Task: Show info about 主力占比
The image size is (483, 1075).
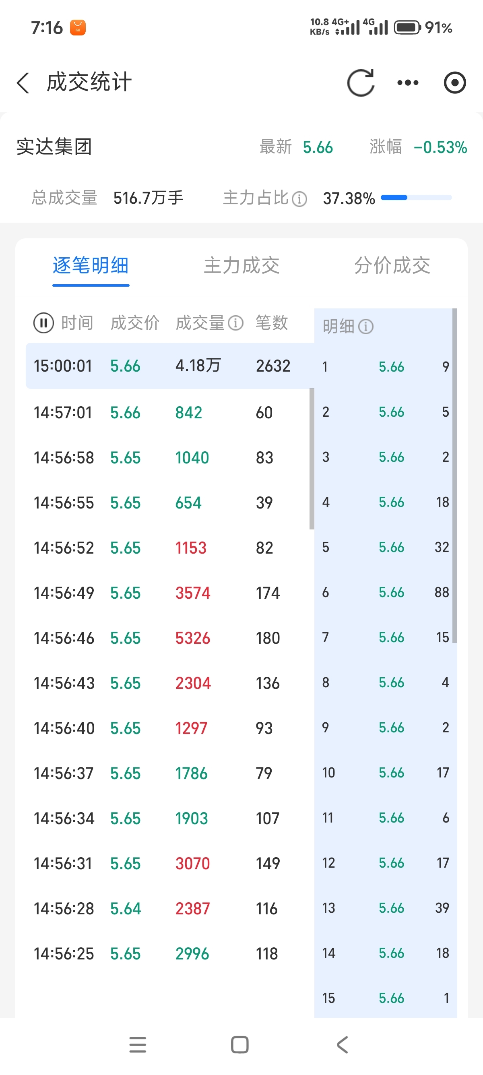Action: click(299, 199)
